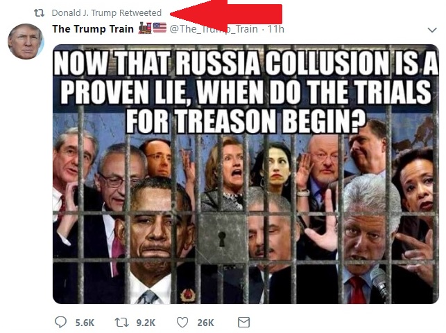Image resolution: width=446 pixels, height=333 pixels.
Task: Open the meme image of faces
Action: (x=246, y=174)
